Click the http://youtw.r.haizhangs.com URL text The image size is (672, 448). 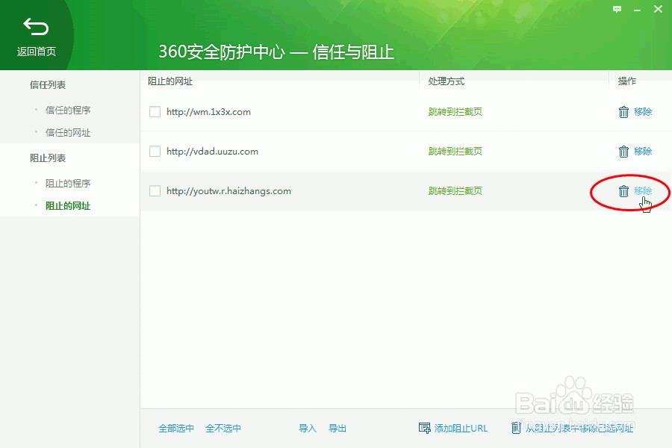(x=229, y=191)
